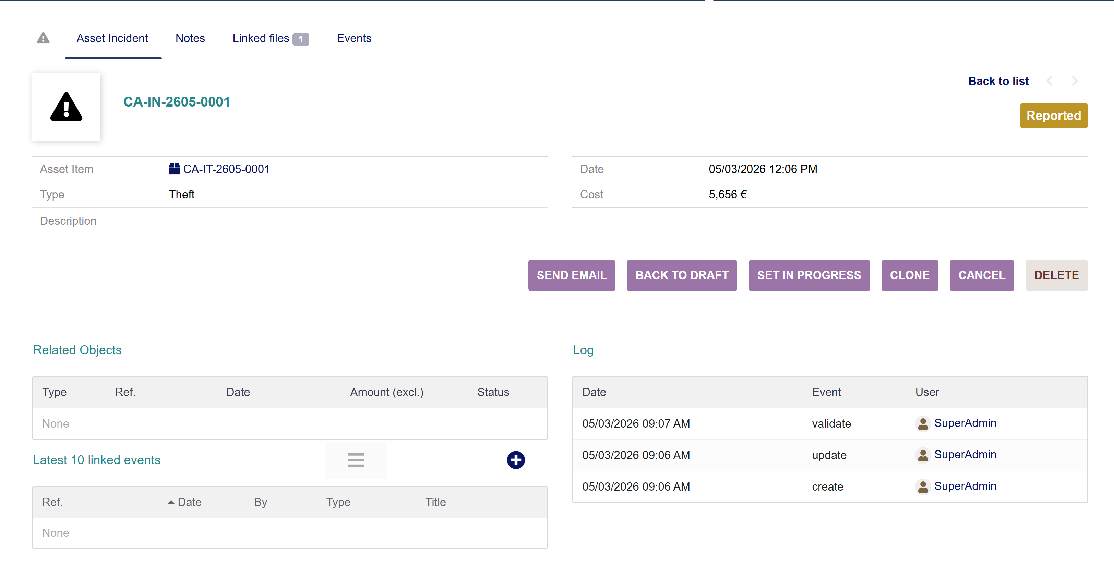Delete this incident record

1056,275
